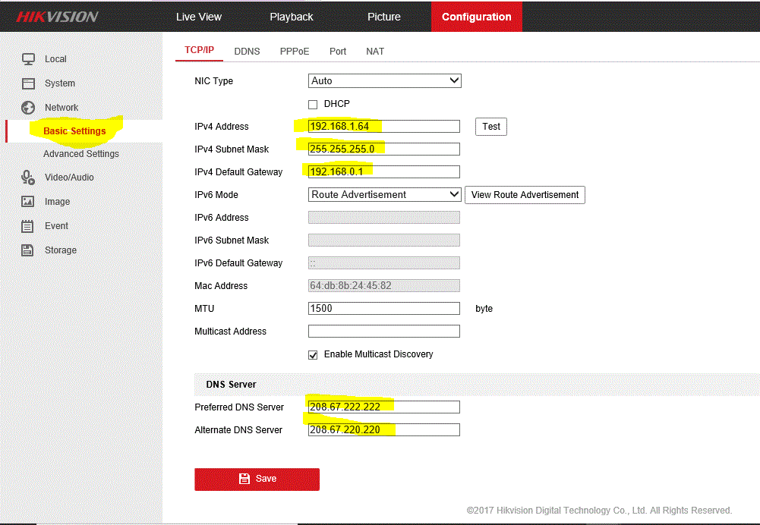Click the Storage floppy disk icon
This screenshot has width=760, height=525.
28,250
